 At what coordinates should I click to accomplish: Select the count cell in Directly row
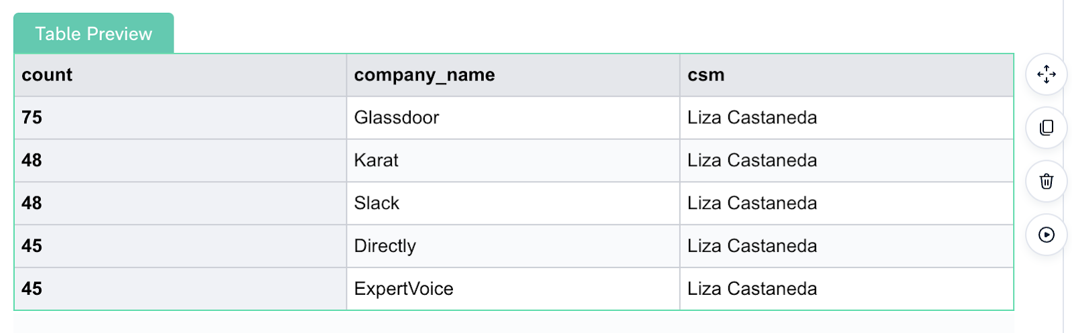pyautogui.click(x=180, y=247)
